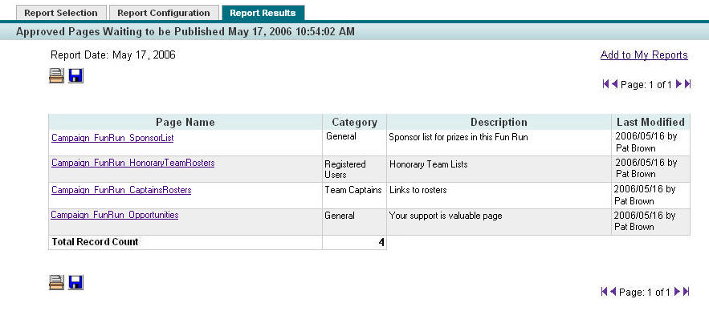The height and width of the screenshot is (315, 709).
Task: Click the Category column header
Action: [x=355, y=122]
